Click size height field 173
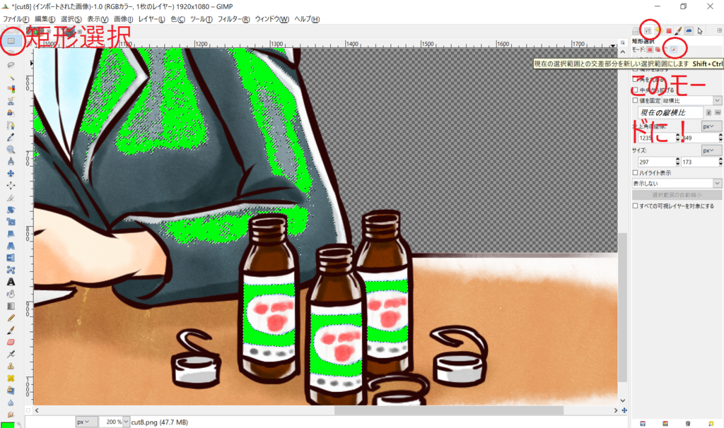Image resolution: width=724 pixels, height=428 pixels. click(x=699, y=162)
